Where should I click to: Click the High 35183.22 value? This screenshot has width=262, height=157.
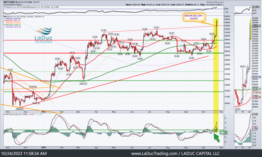click(x=148, y=5)
